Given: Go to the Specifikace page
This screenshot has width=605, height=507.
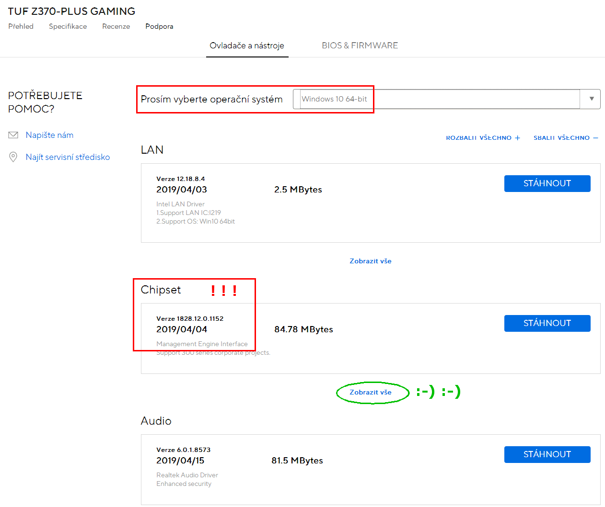Looking at the screenshot, I should (68, 26).
